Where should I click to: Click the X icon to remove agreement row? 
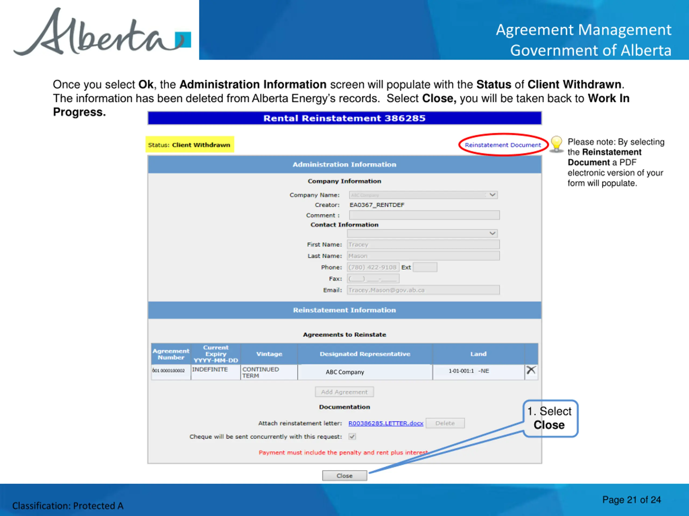click(x=531, y=370)
